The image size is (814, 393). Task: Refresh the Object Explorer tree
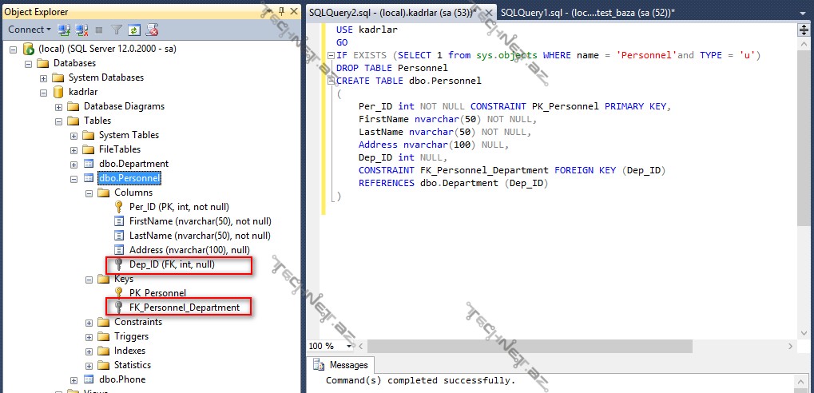(134, 30)
